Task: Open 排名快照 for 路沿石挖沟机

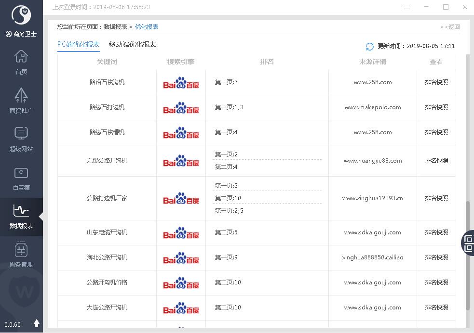Action: (x=436, y=82)
